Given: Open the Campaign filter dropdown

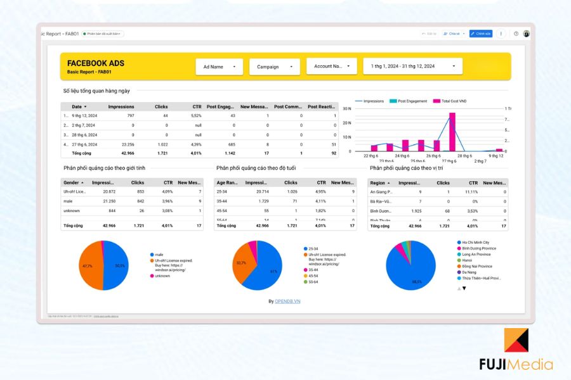Looking at the screenshot, I should pyautogui.click(x=275, y=66).
